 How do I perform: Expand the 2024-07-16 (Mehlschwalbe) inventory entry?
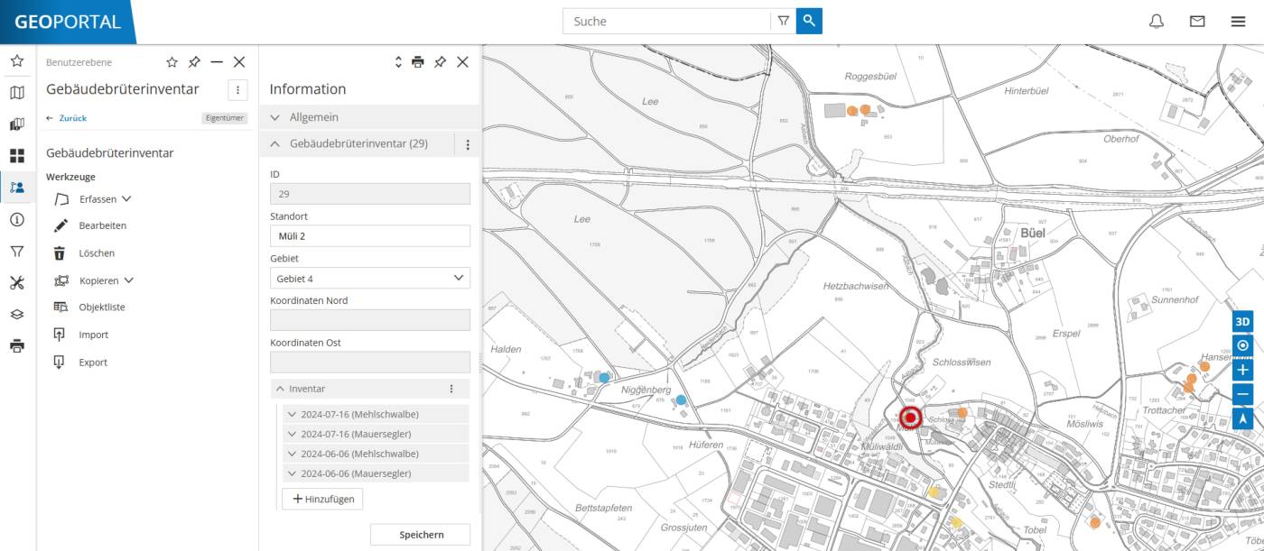pyautogui.click(x=291, y=413)
